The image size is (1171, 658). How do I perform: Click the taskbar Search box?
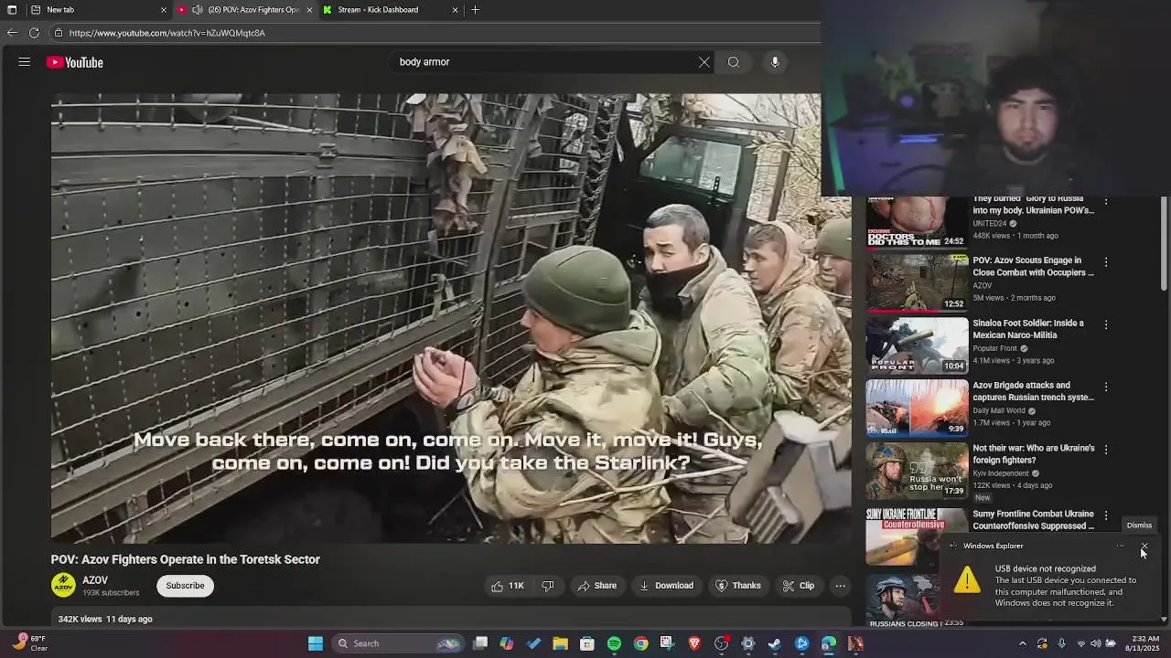[x=398, y=643]
